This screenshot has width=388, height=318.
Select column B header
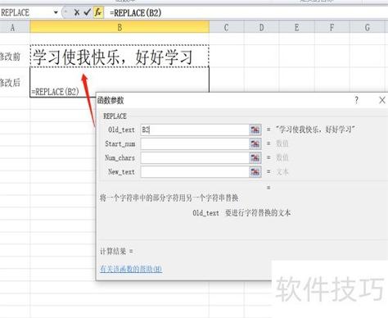pos(120,28)
